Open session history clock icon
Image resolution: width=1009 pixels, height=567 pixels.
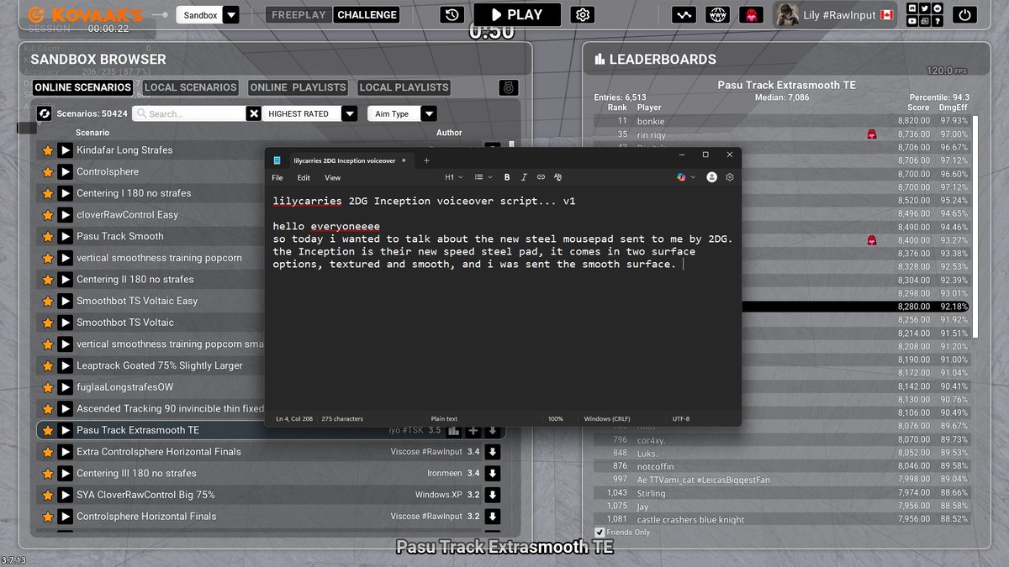tap(452, 14)
